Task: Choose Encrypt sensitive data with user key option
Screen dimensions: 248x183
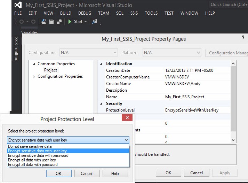Action: pos(68,151)
